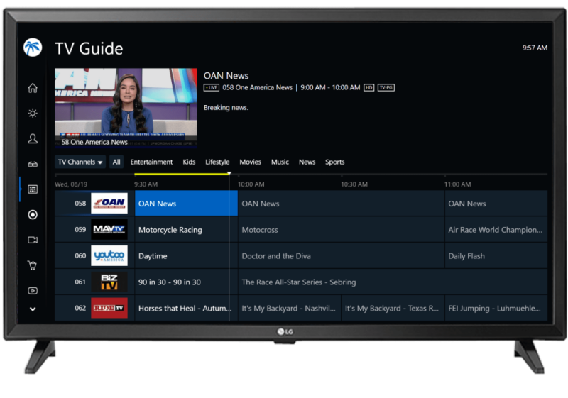Click the yellow elapsed-time progress bar
Image resolution: width=568 pixels, height=398 pixels.
tap(181, 174)
